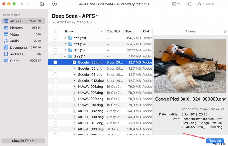The height and width of the screenshot is (146, 228).
Task: Check the box for the dcr folder
Action: [55, 50]
